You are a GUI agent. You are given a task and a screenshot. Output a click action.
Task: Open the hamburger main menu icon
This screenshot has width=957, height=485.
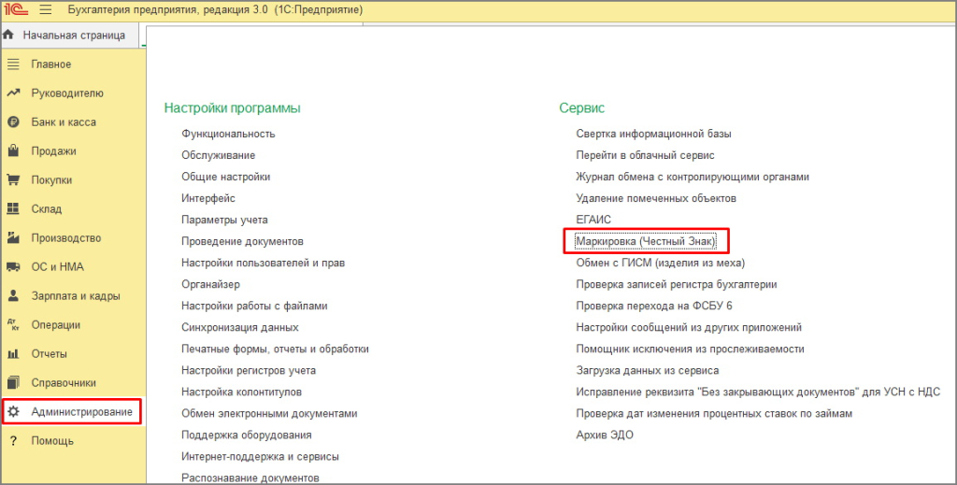click(x=46, y=10)
